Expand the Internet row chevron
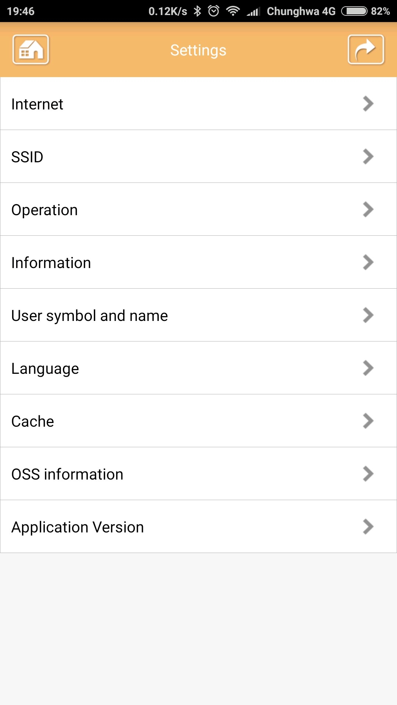Viewport: 397px width, 705px height. coord(368,104)
